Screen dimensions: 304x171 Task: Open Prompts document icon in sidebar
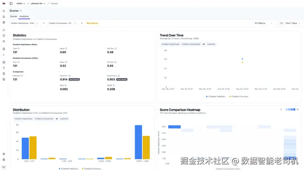click(3, 49)
